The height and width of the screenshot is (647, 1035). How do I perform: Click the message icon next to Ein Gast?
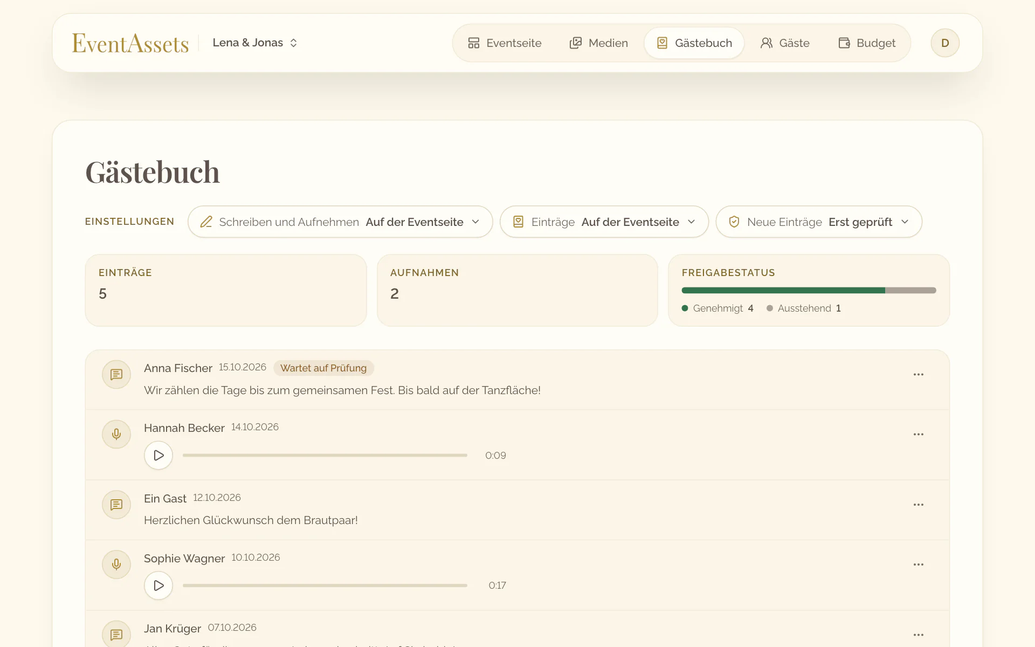[x=116, y=505]
